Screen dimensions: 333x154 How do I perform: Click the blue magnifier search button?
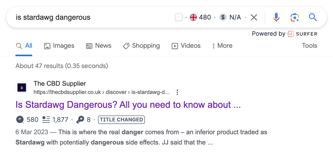(x=313, y=17)
